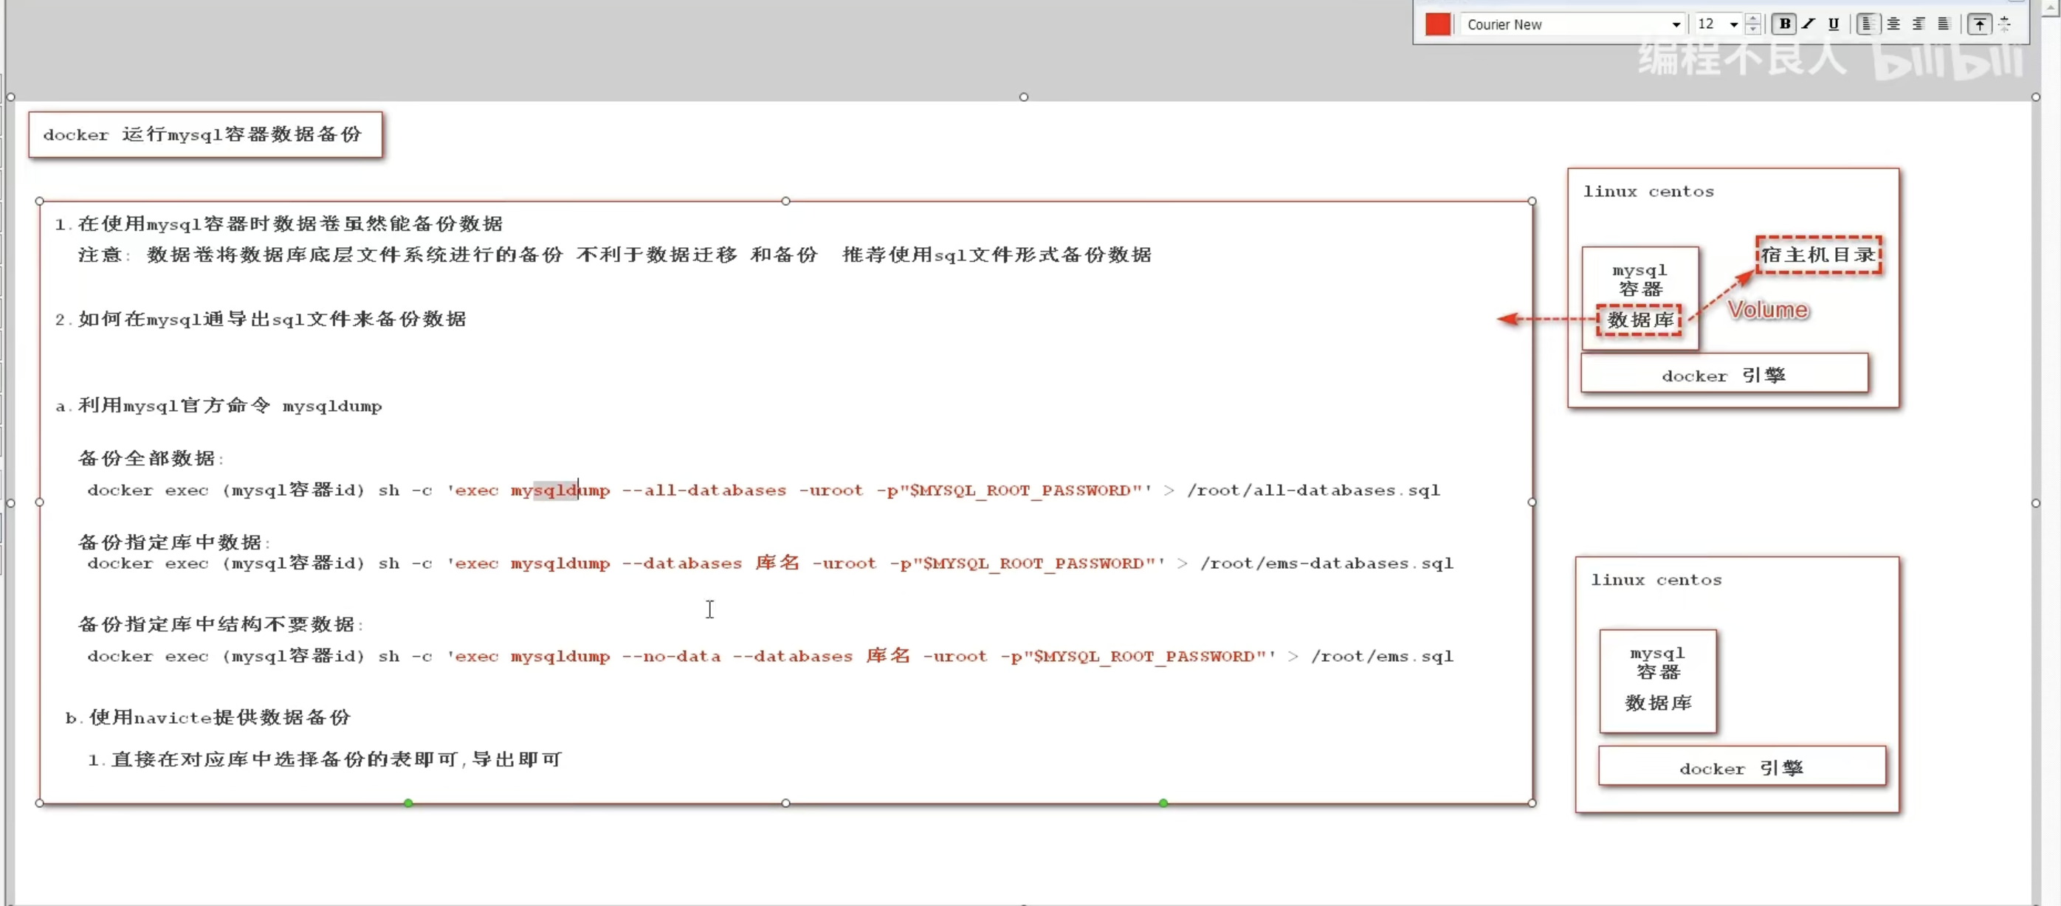The image size is (2061, 906).
Task: Toggle bold formatting button
Action: pyautogui.click(x=1783, y=24)
